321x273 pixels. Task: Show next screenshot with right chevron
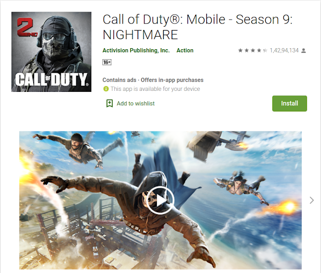[x=311, y=200]
